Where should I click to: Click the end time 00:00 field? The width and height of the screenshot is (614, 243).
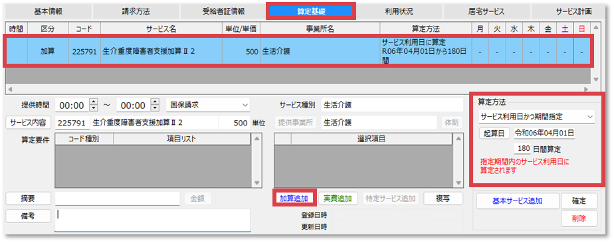(134, 106)
